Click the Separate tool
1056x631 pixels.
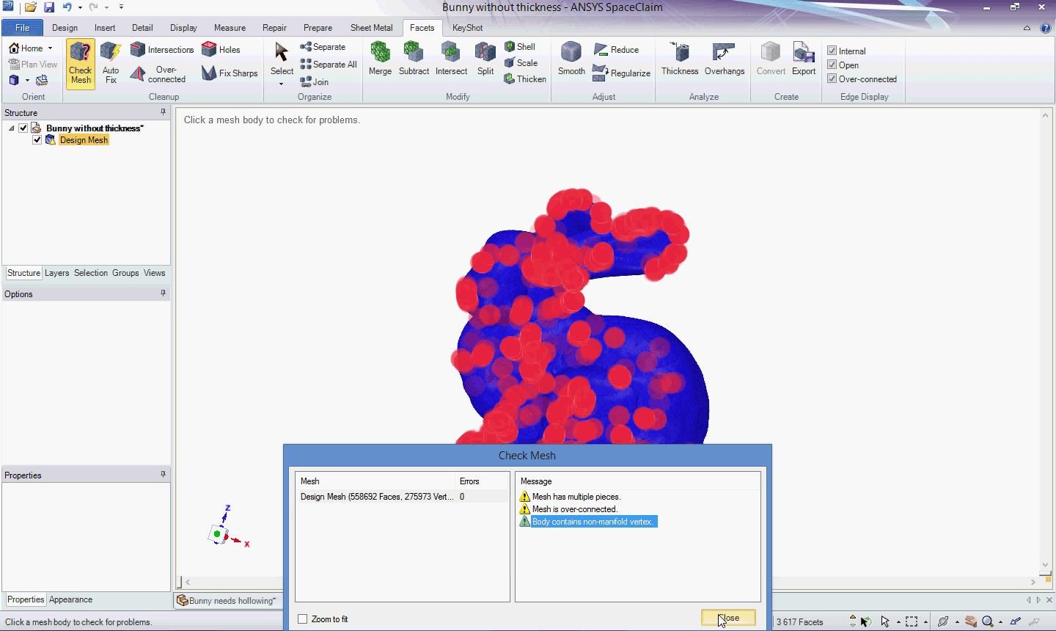(323, 47)
